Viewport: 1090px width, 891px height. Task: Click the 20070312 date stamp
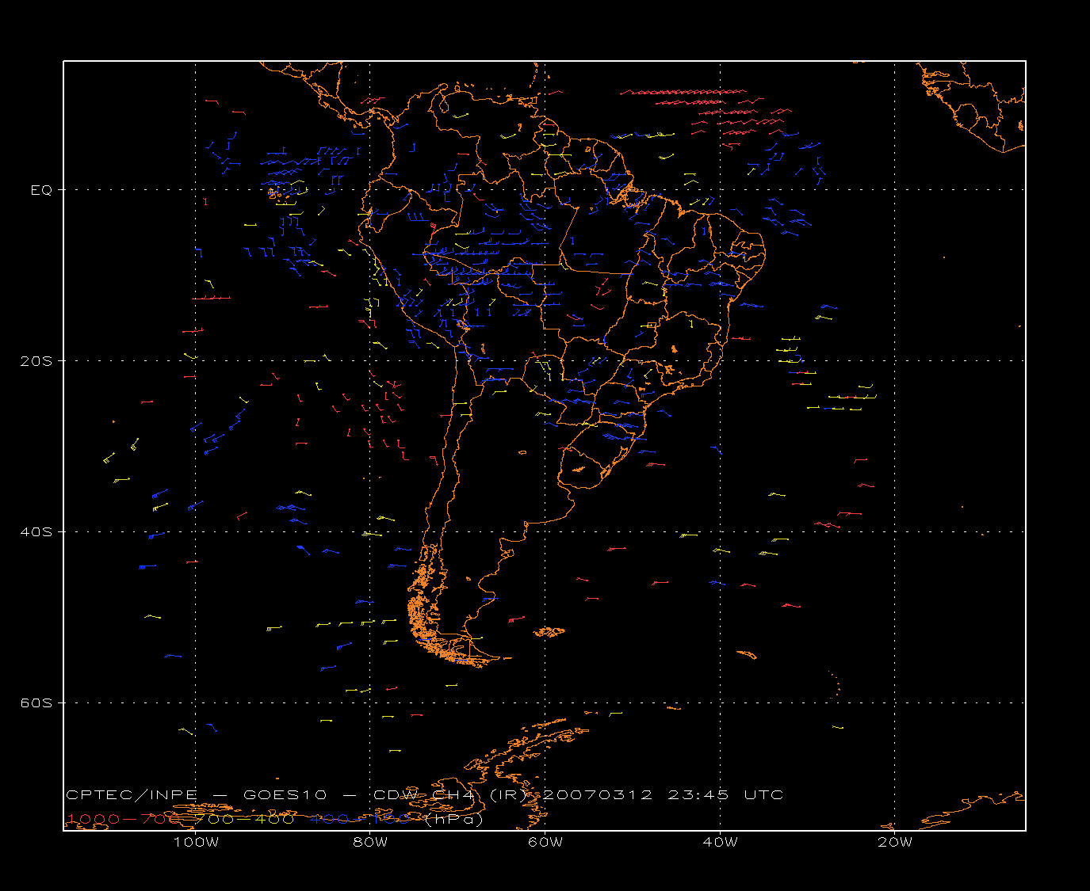pos(597,795)
